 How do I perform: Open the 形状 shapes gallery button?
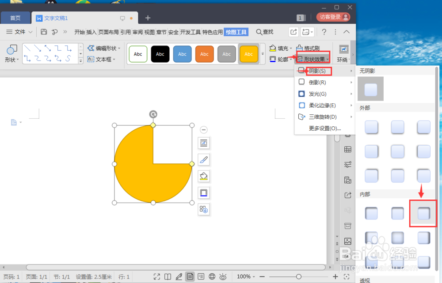click(12, 53)
